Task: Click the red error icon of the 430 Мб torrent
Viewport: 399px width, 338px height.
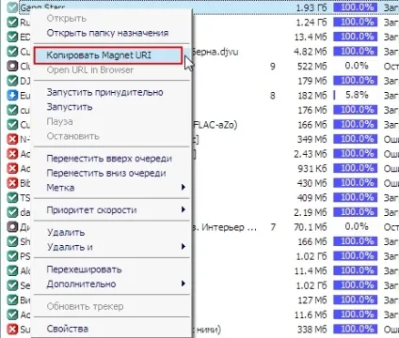Action: [12, 183]
